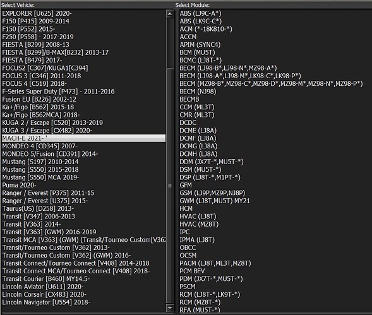Click the vehicle list scroll down arrow
372x315 pixels.
click(x=170, y=308)
